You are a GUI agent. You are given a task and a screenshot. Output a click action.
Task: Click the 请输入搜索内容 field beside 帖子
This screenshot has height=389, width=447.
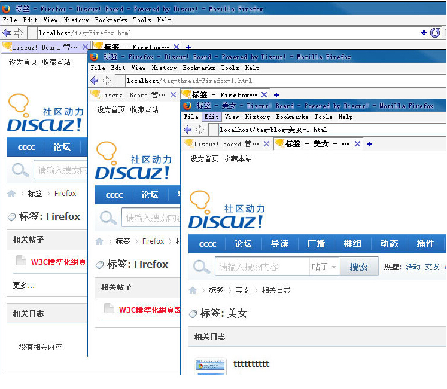click(262, 267)
